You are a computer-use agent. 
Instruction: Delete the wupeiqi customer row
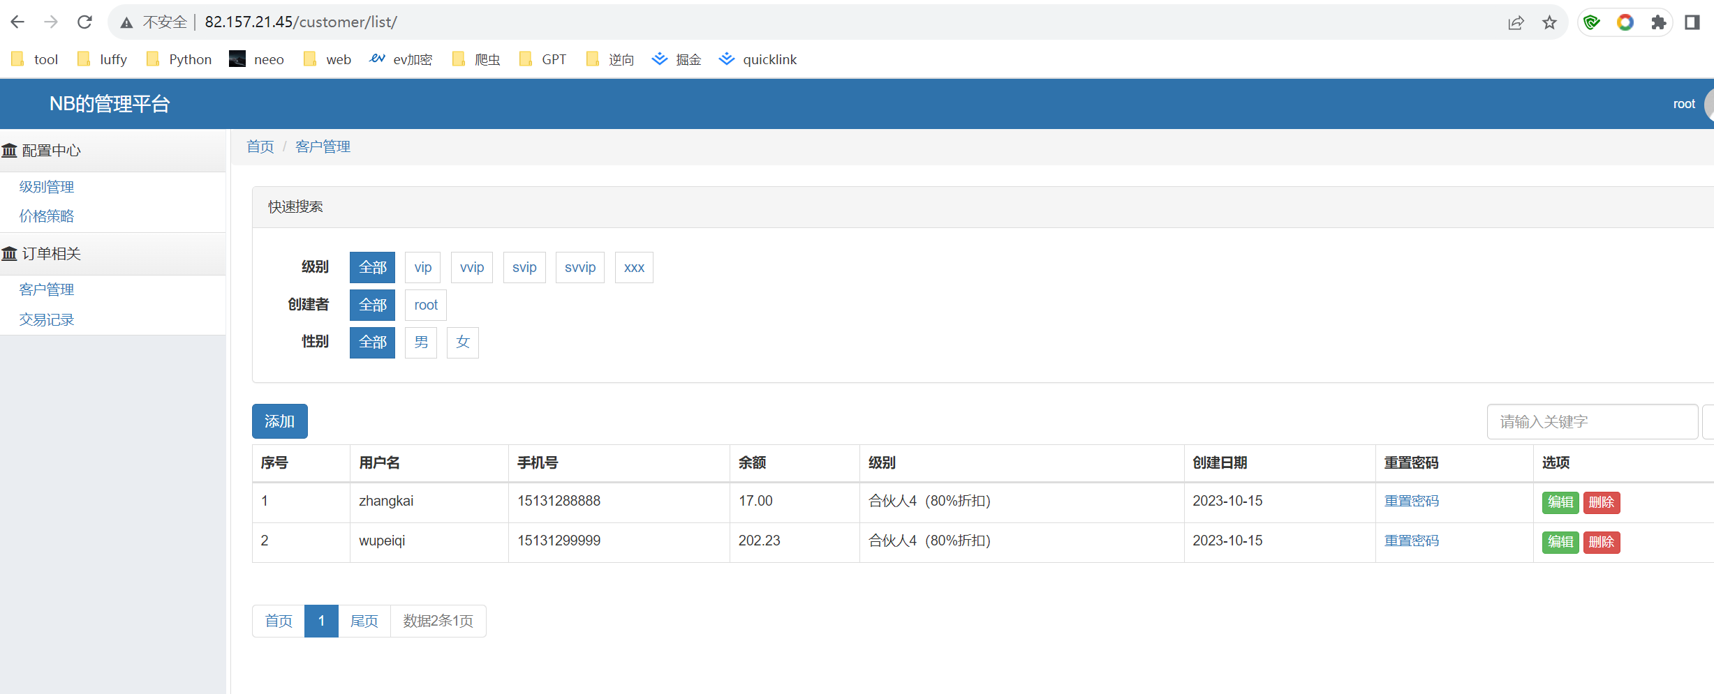[1601, 542]
